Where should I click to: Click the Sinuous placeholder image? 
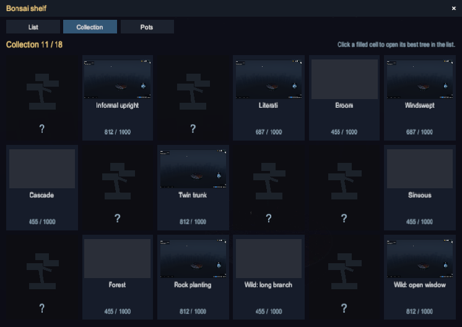[419, 168]
